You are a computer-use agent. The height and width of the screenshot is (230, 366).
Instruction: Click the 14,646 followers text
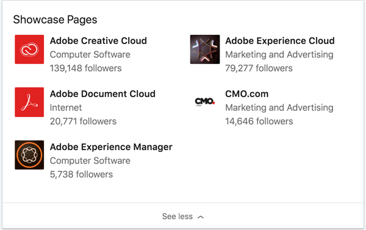pos(259,121)
